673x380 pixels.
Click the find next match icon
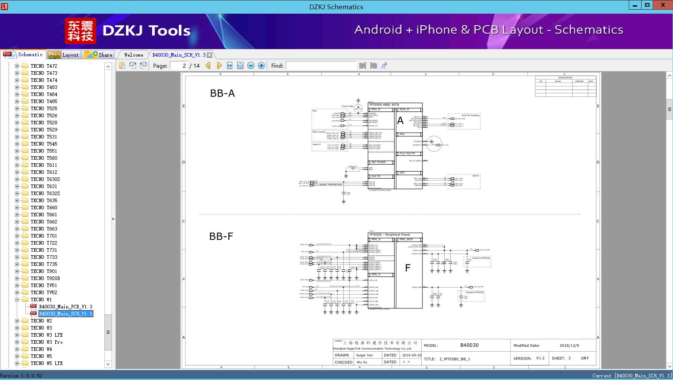click(373, 65)
